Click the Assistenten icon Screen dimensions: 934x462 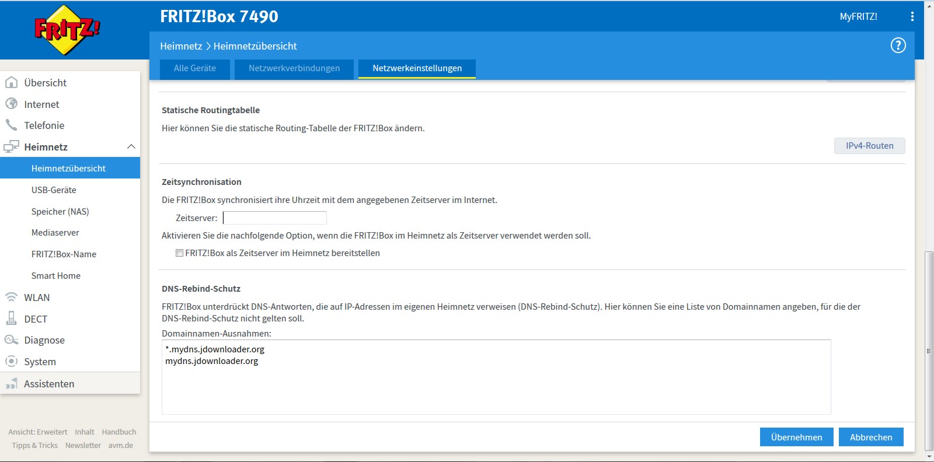point(11,383)
